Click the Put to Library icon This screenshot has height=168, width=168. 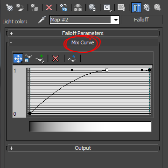point(92,7)
